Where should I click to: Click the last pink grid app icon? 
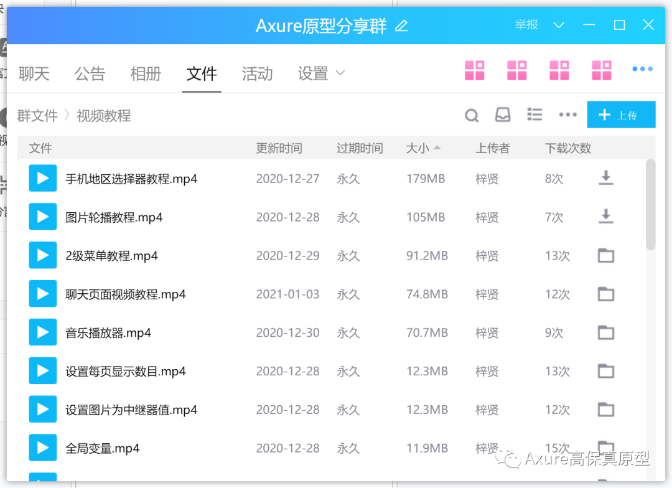601,70
